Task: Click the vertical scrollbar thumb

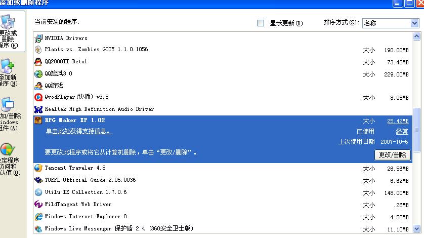Action: 416,130
